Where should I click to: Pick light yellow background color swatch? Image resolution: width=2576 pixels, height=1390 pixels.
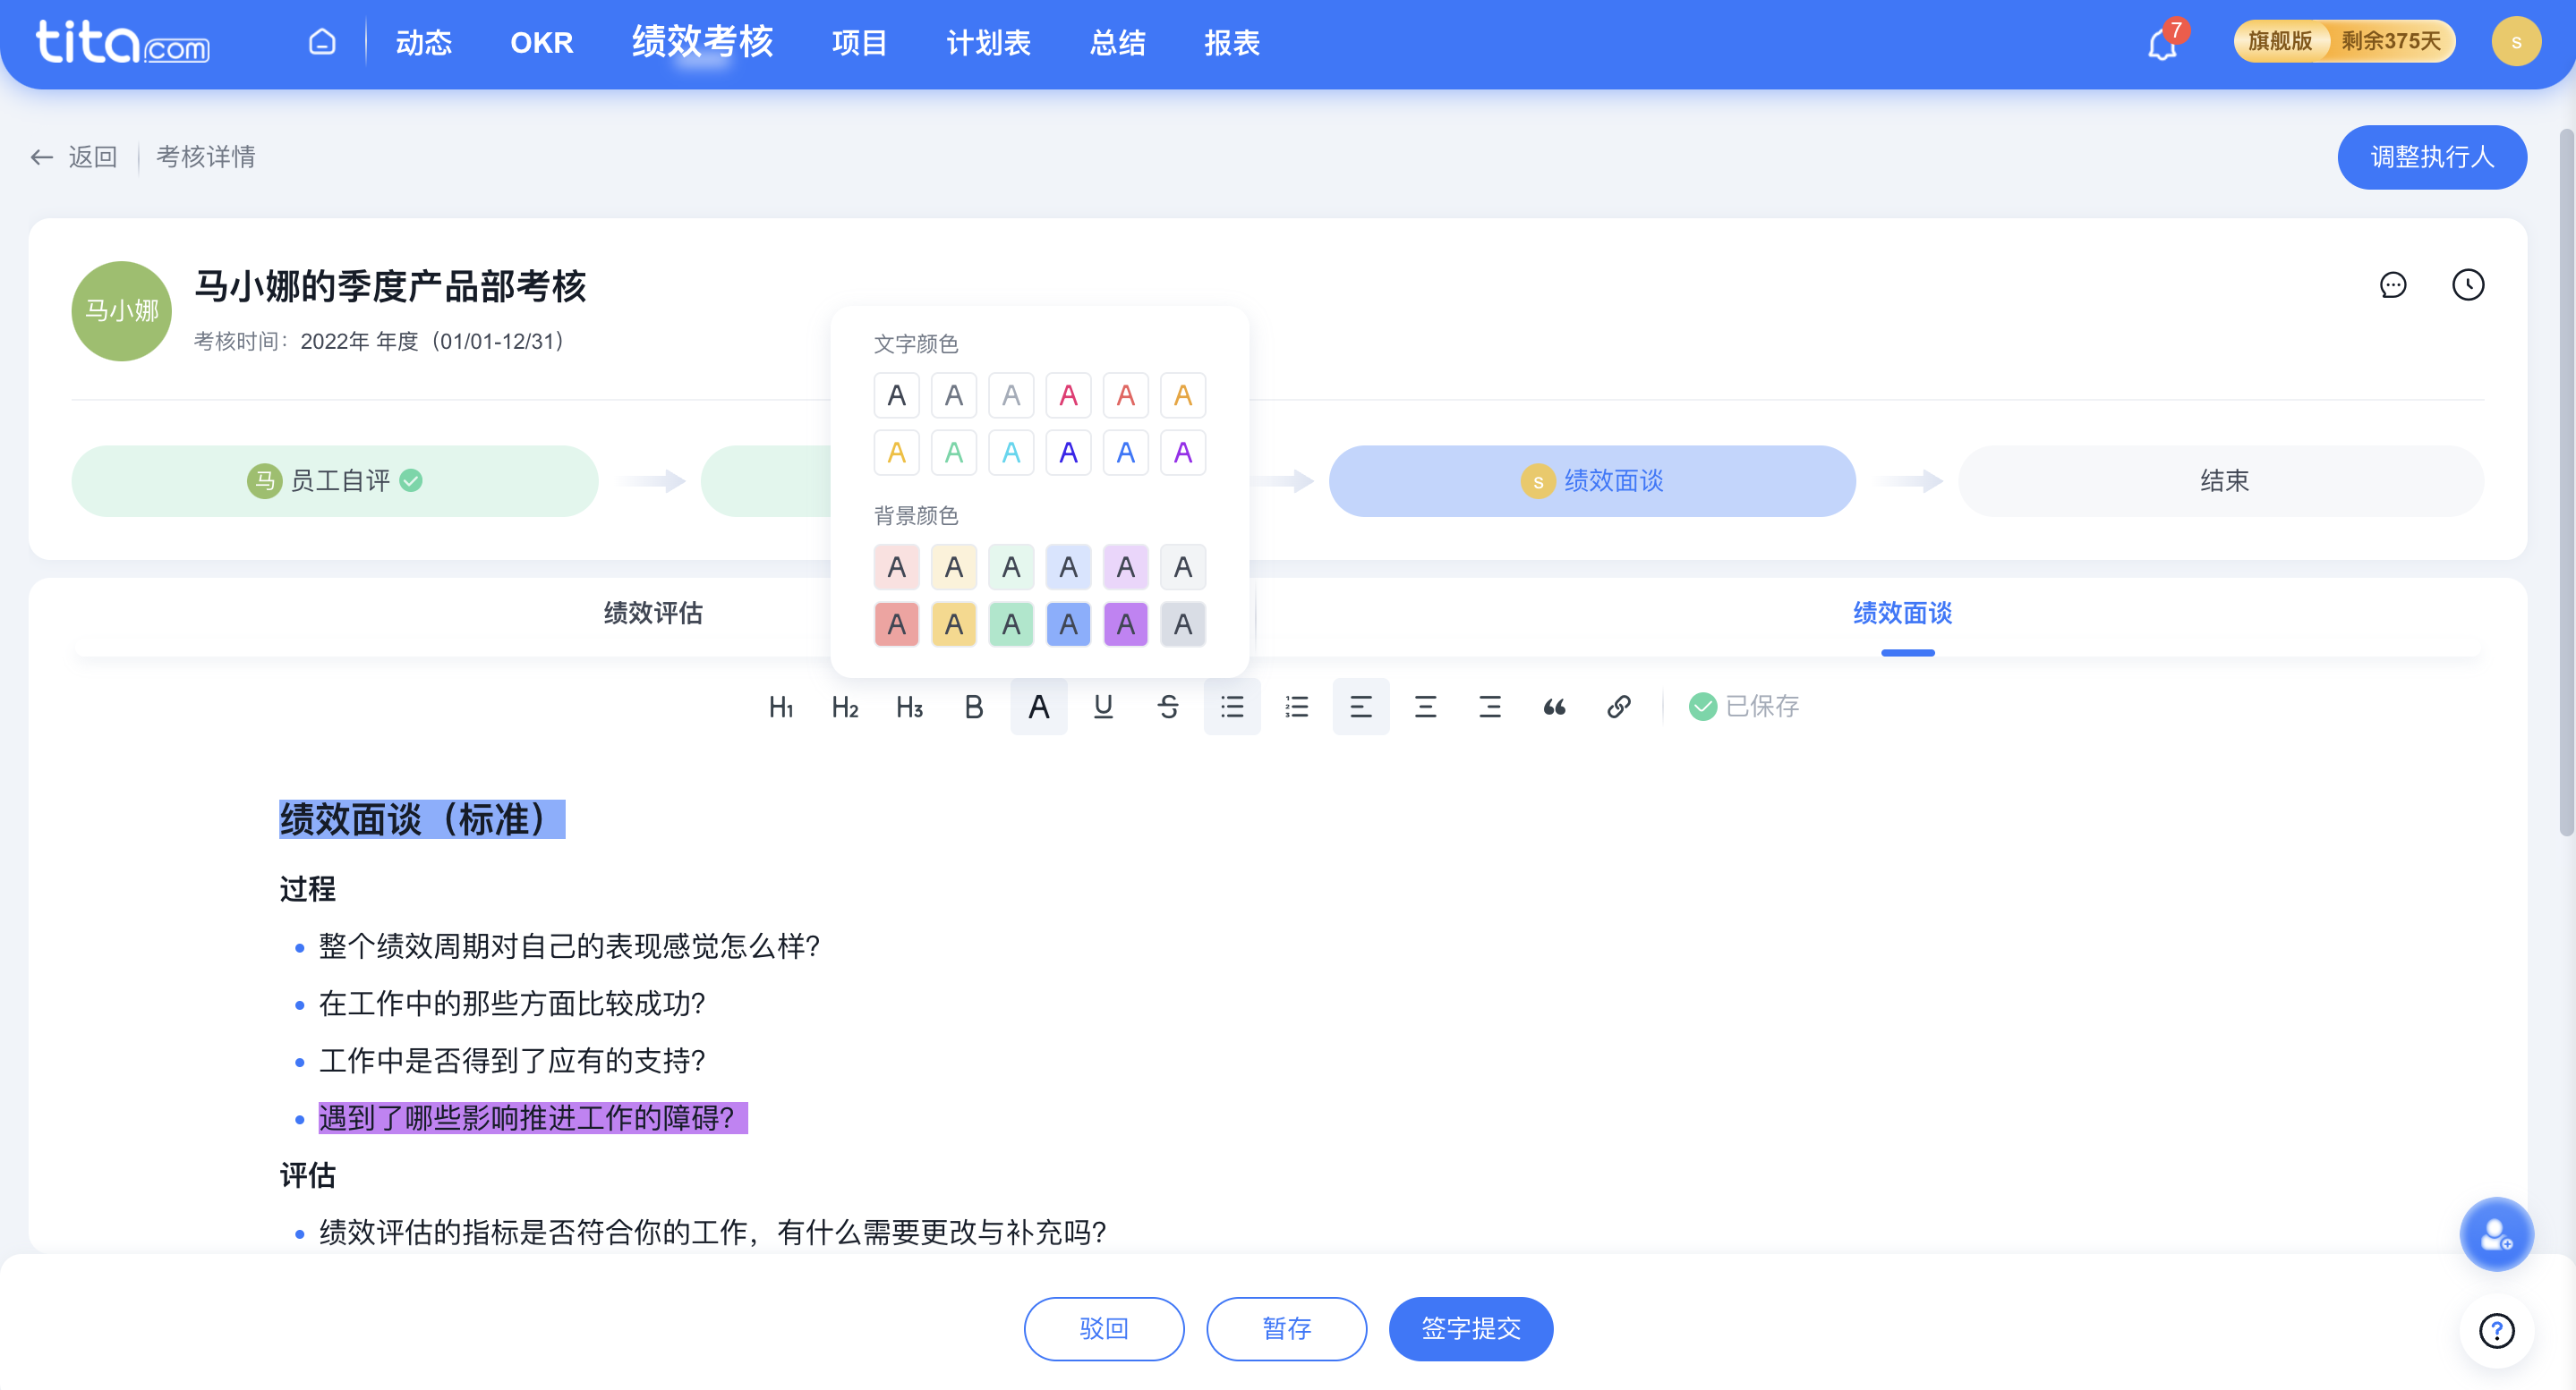coord(954,568)
